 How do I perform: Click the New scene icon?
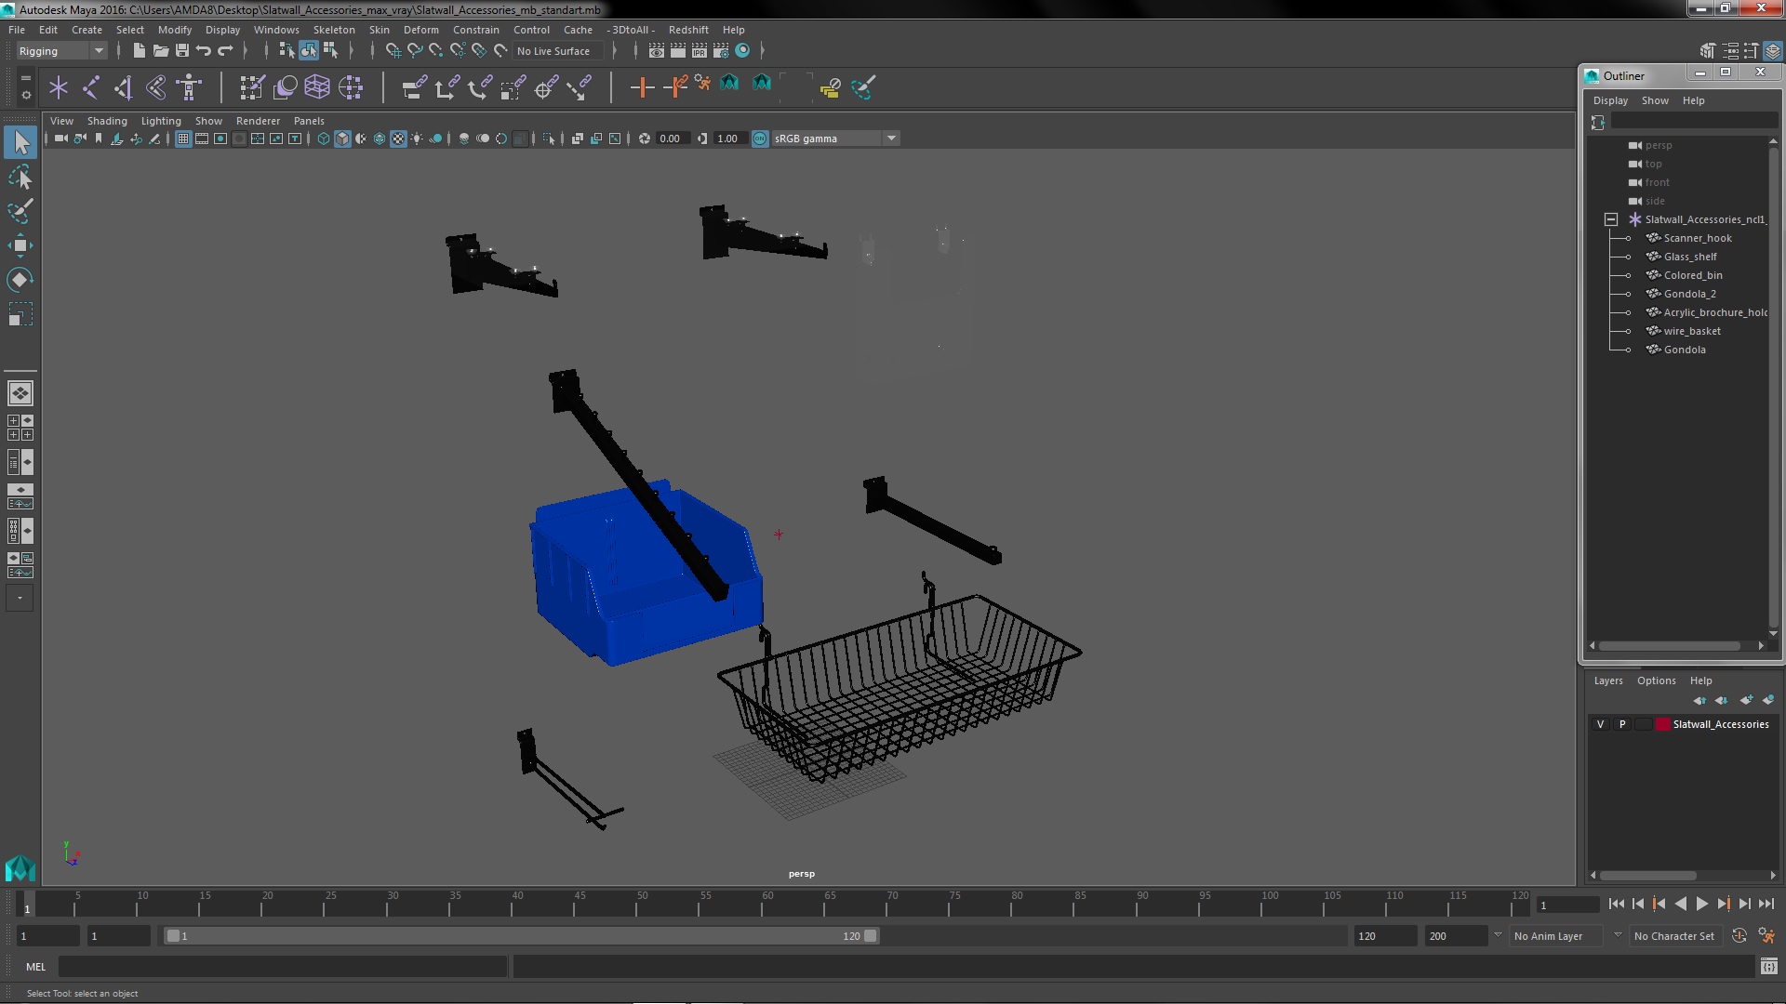click(x=139, y=51)
